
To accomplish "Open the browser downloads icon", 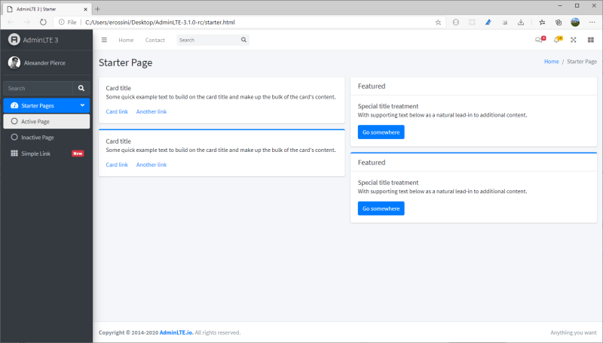I will pos(521,23).
